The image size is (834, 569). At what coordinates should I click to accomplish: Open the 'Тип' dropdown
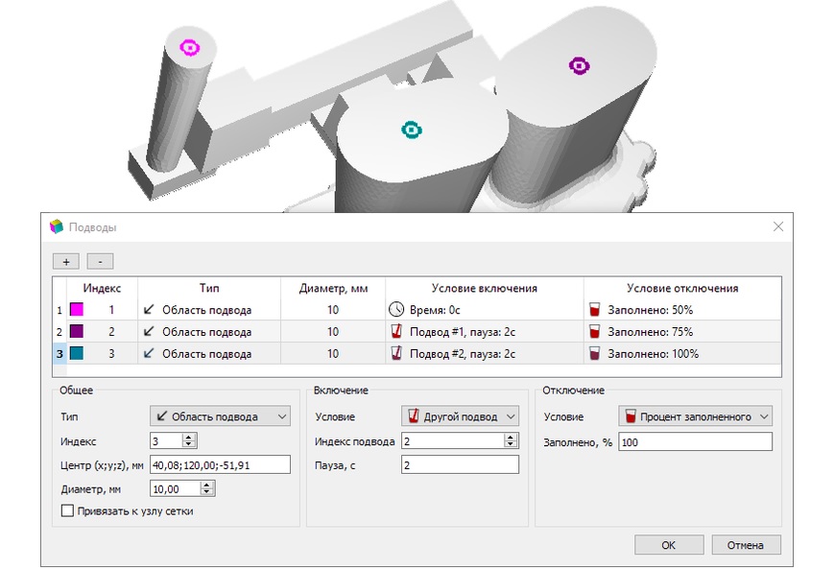(x=220, y=416)
